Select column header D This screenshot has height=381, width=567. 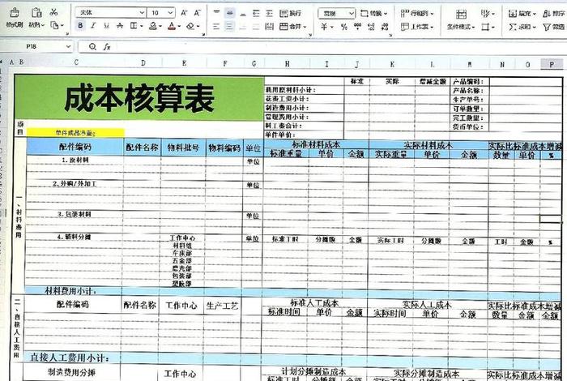[x=143, y=63]
